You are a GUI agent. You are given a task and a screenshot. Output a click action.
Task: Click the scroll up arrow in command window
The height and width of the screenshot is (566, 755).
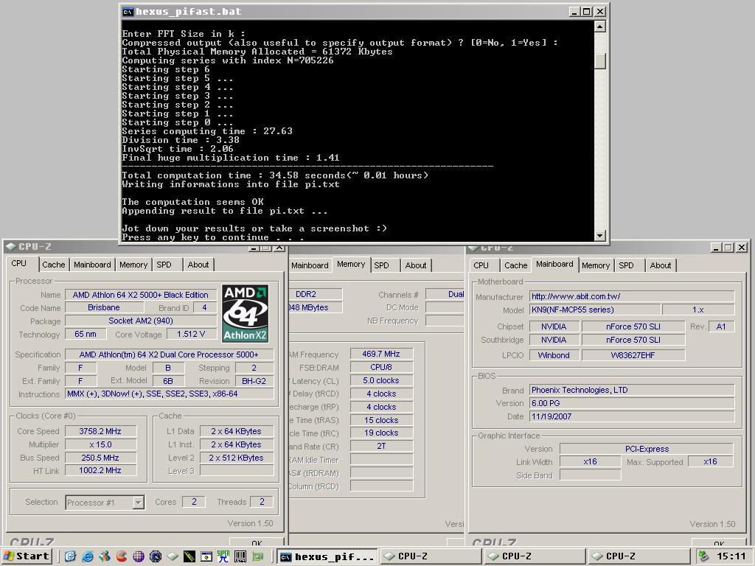point(600,27)
